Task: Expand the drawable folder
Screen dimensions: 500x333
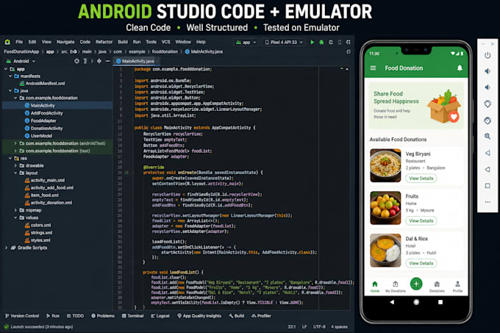Action: pos(15,165)
